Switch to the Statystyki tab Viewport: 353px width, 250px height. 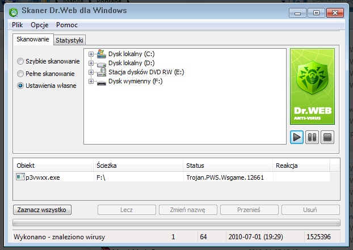pos(69,40)
